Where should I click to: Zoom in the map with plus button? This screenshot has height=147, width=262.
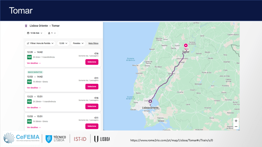(236, 121)
